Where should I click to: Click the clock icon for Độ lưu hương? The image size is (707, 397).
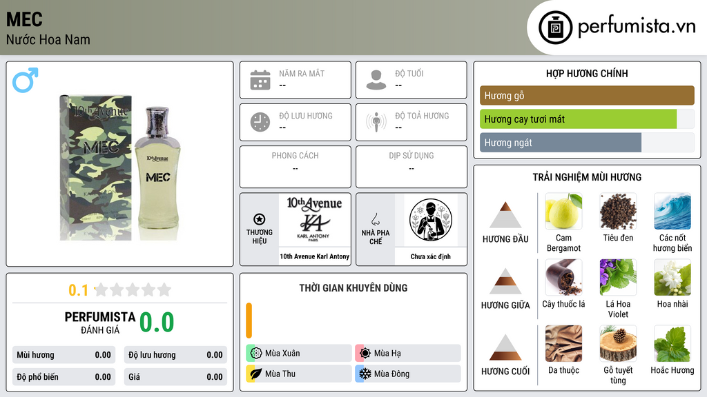[x=260, y=122]
